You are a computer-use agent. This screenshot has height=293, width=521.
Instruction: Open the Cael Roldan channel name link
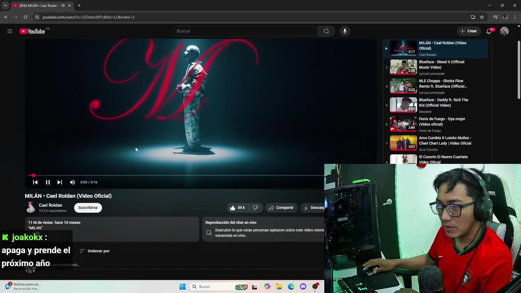click(x=50, y=205)
